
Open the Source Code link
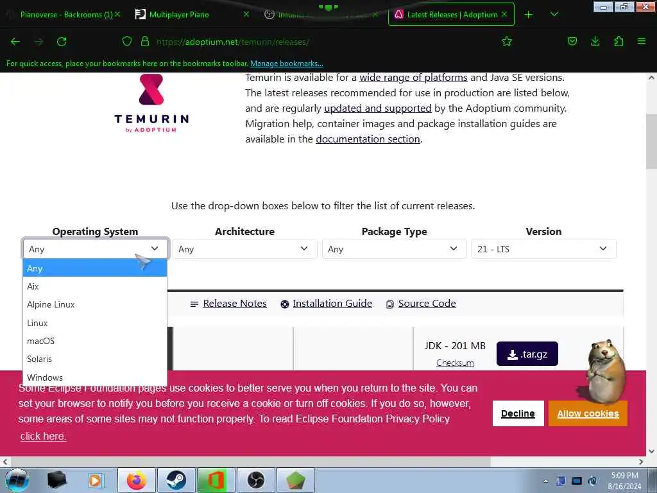tap(427, 304)
